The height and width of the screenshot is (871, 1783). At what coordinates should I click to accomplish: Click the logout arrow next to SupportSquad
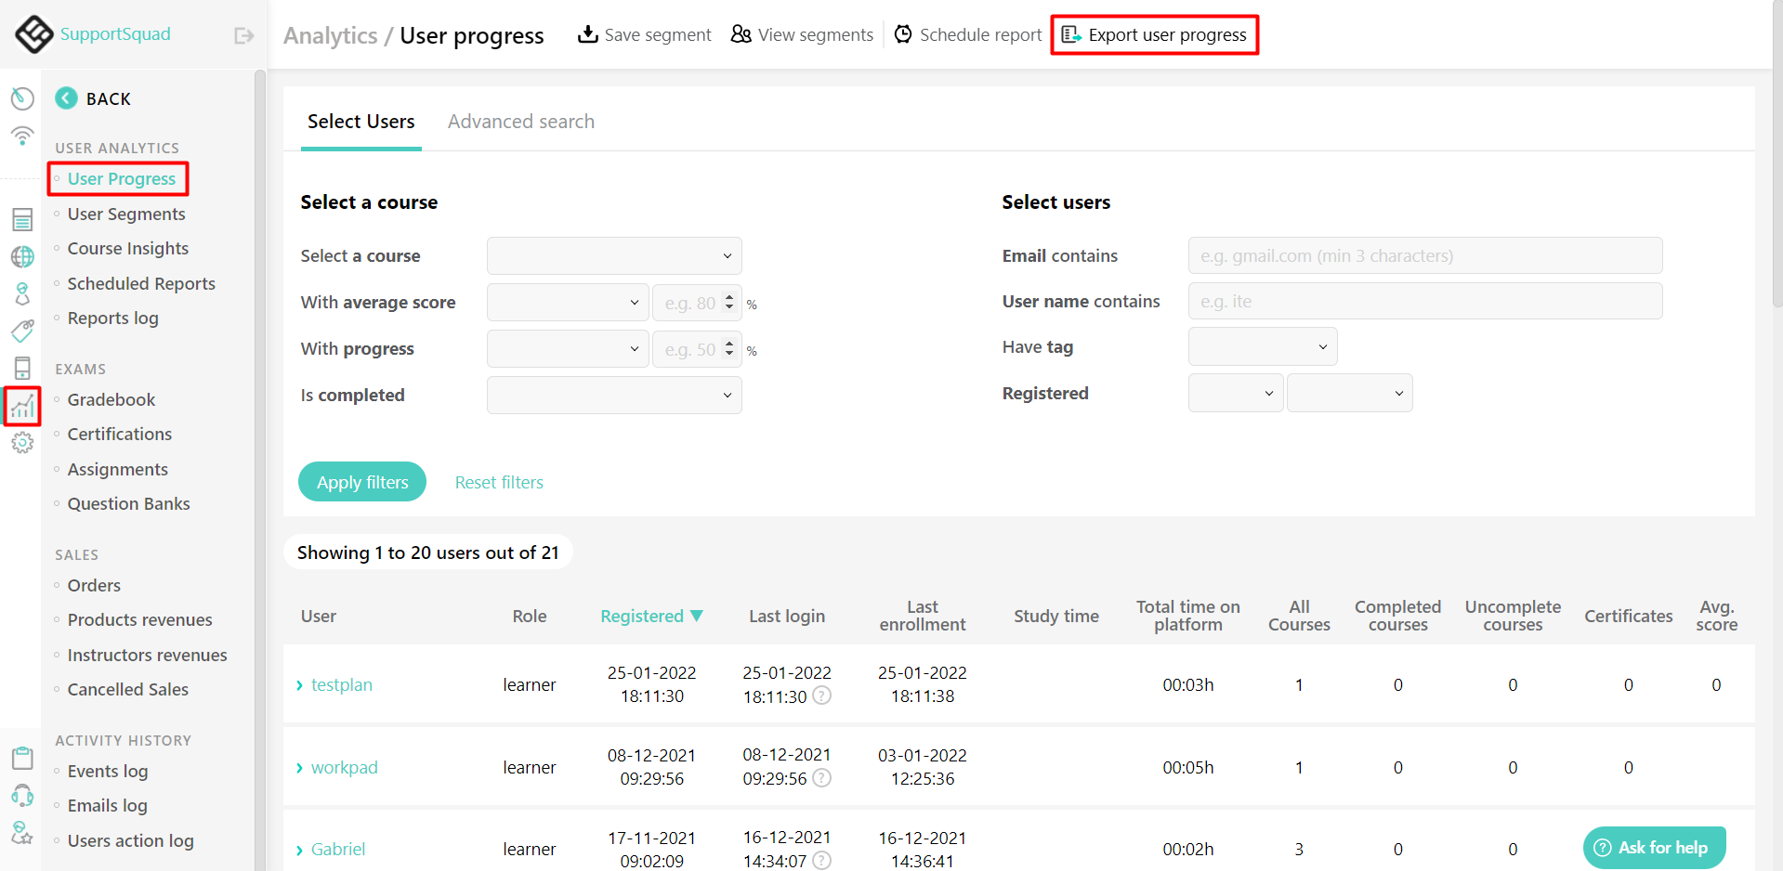tap(243, 34)
